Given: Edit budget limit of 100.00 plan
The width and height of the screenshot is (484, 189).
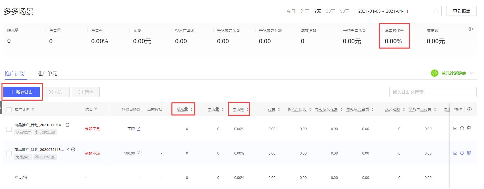Looking at the screenshot, I should tap(138, 153).
